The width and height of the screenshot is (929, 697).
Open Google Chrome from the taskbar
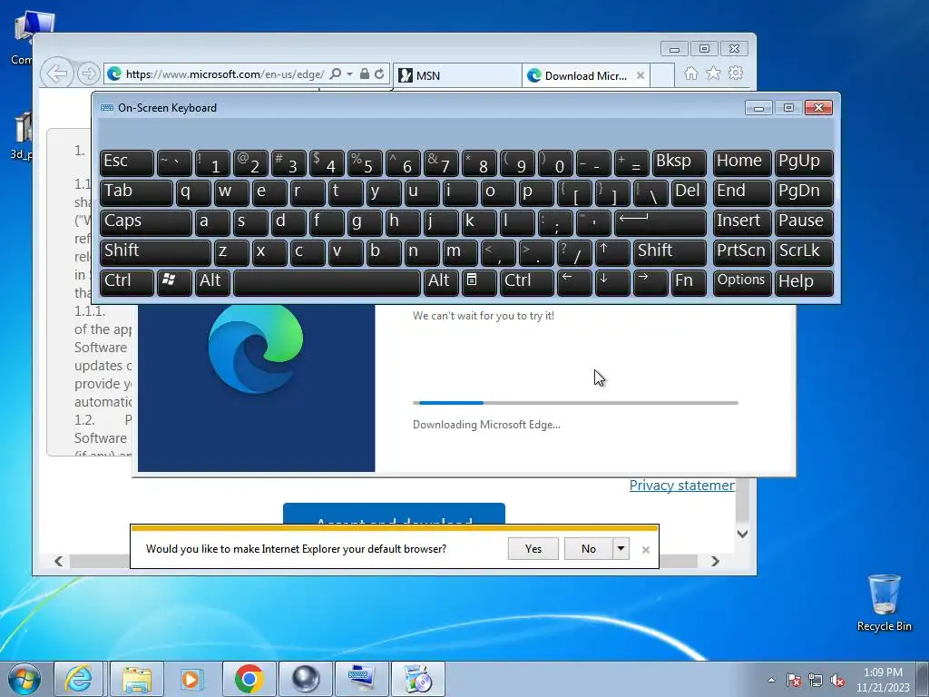click(x=249, y=679)
